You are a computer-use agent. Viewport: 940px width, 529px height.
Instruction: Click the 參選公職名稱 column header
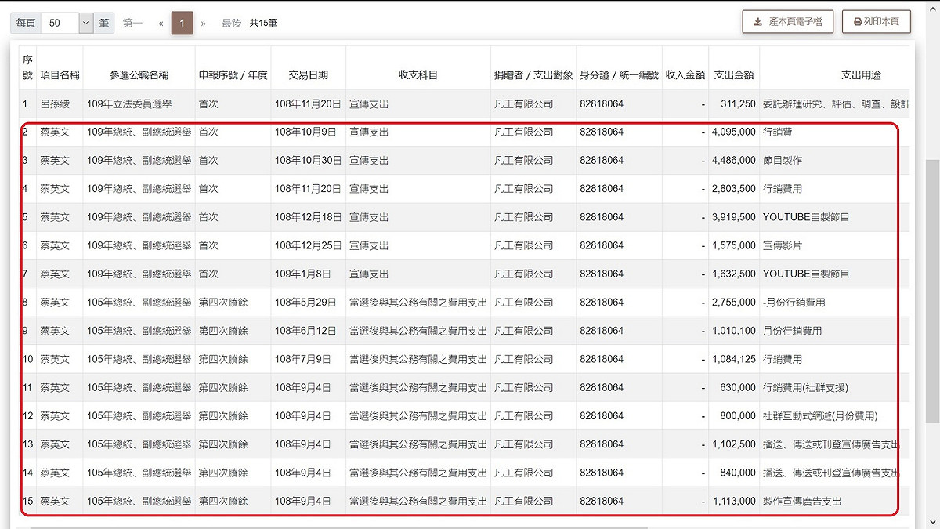pos(139,75)
